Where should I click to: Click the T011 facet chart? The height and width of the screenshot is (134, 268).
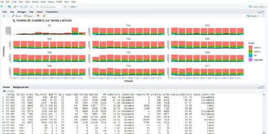coord(207,71)
